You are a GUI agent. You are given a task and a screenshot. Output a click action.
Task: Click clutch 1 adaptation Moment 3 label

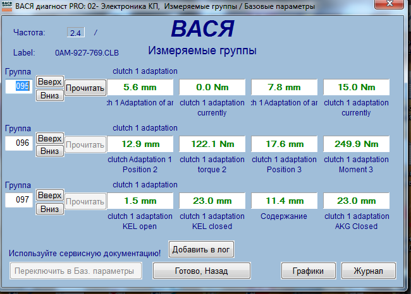tap(356, 164)
